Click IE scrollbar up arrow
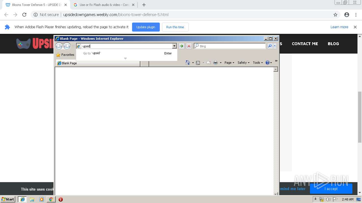Image resolution: width=362 pixels, height=203 pixels. click(x=276, y=69)
